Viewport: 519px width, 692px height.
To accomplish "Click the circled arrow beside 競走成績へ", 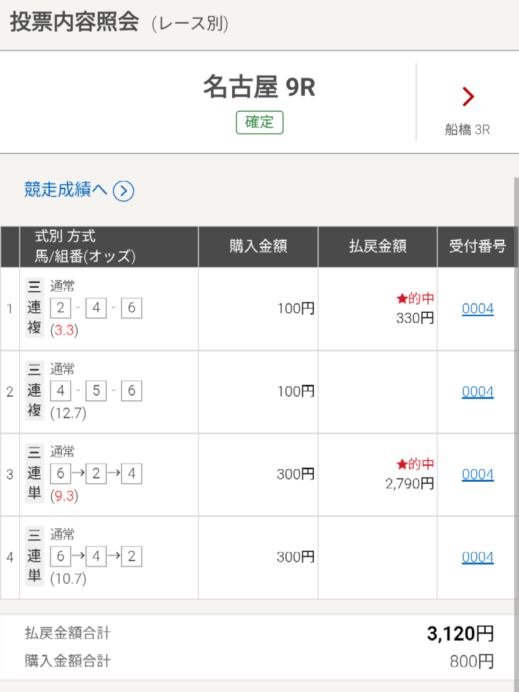I will click(x=124, y=191).
